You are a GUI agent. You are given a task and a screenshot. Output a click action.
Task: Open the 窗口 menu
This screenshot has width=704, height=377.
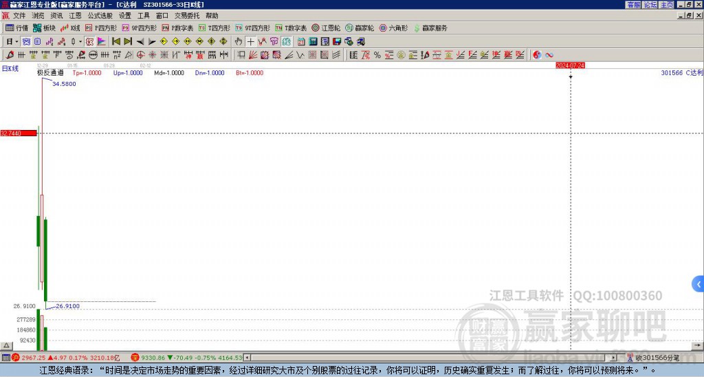[162, 16]
